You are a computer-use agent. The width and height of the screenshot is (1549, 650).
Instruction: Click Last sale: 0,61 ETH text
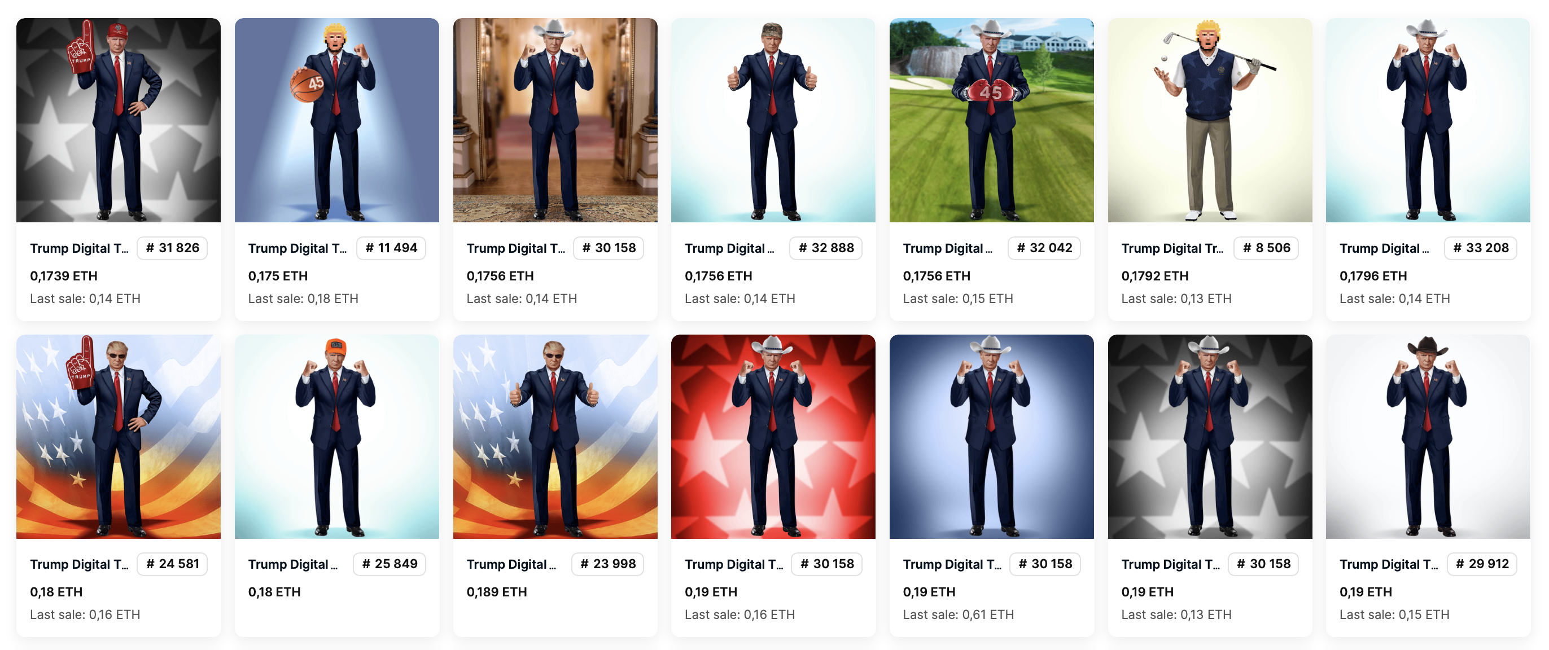point(959,614)
